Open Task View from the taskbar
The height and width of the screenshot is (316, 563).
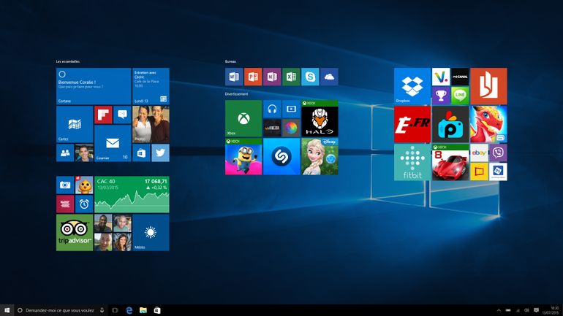(x=115, y=310)
